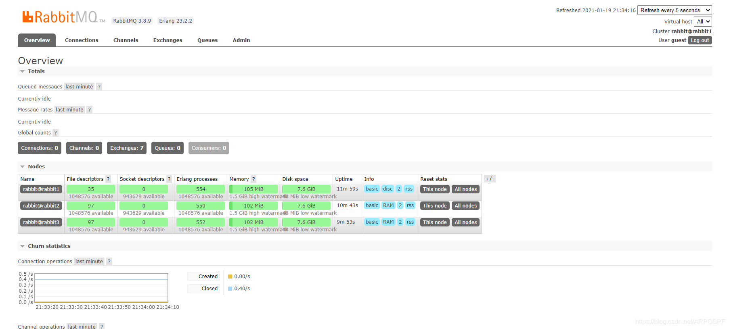729x329 pixels.
Task: Open Connections: 0 count
Action: coord(40,148)
